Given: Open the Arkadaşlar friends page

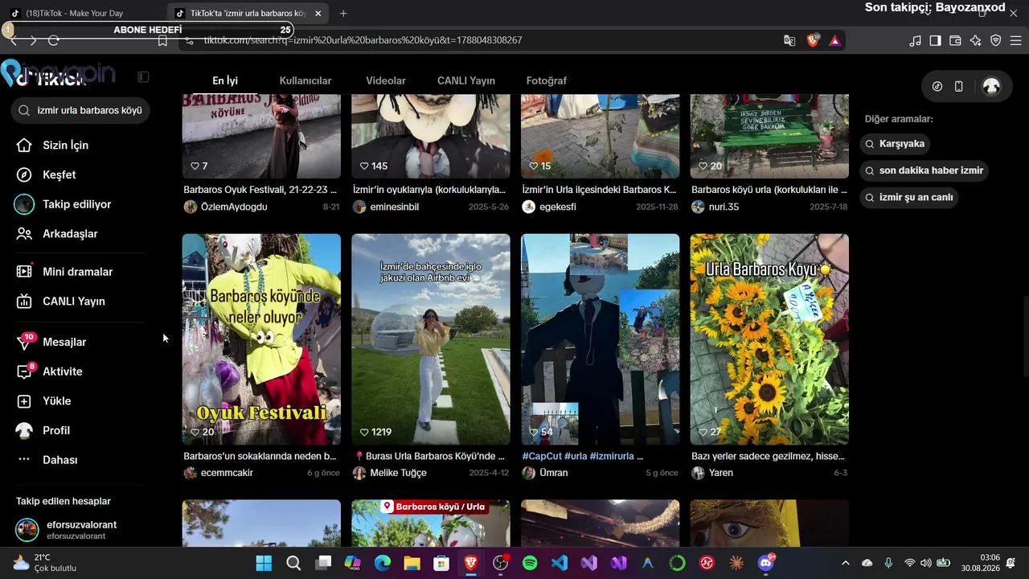Looking at the screenshot, I should (58, 234).
